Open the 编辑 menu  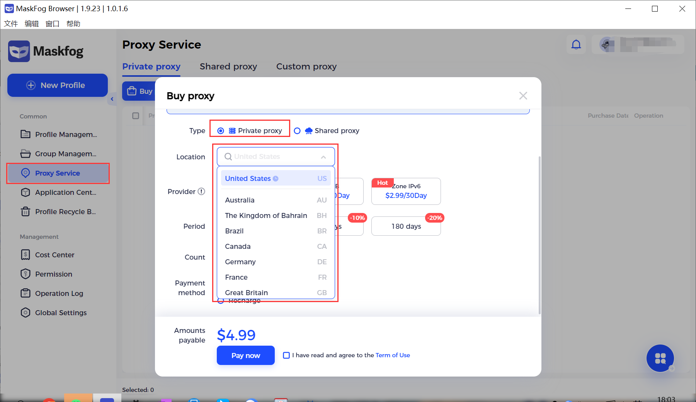tap(32, 24)
